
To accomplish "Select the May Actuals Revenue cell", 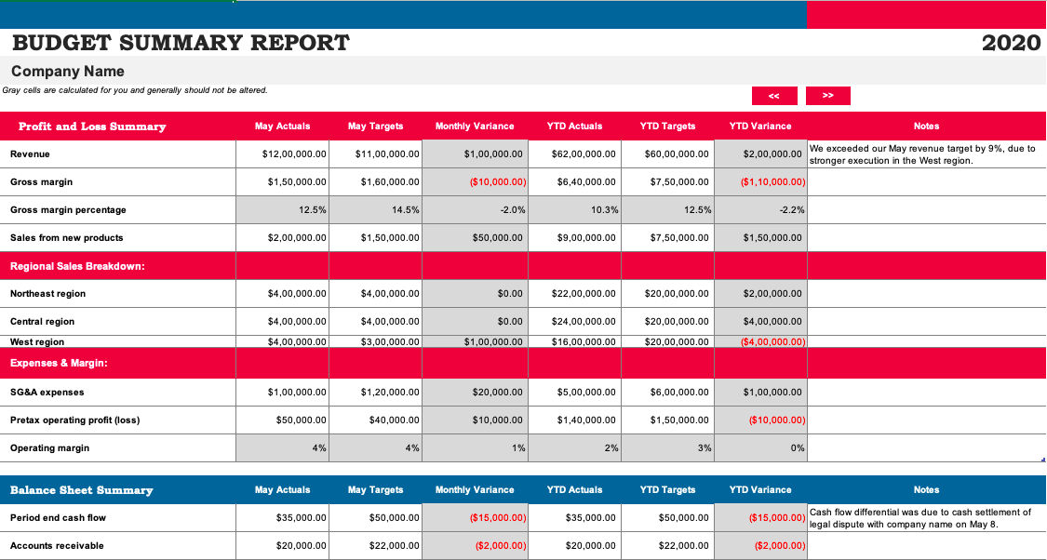I will pyautogui.click(x=282, y=154).
